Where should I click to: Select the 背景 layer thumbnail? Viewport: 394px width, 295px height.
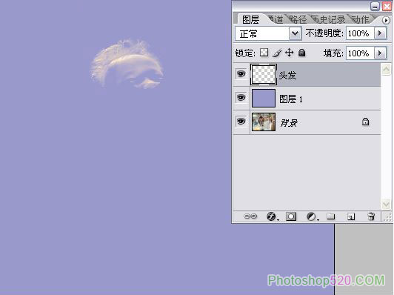(264, 122)
